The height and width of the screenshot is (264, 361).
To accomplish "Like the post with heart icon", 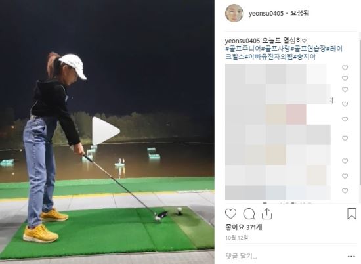I will click(x=230, y=214).
